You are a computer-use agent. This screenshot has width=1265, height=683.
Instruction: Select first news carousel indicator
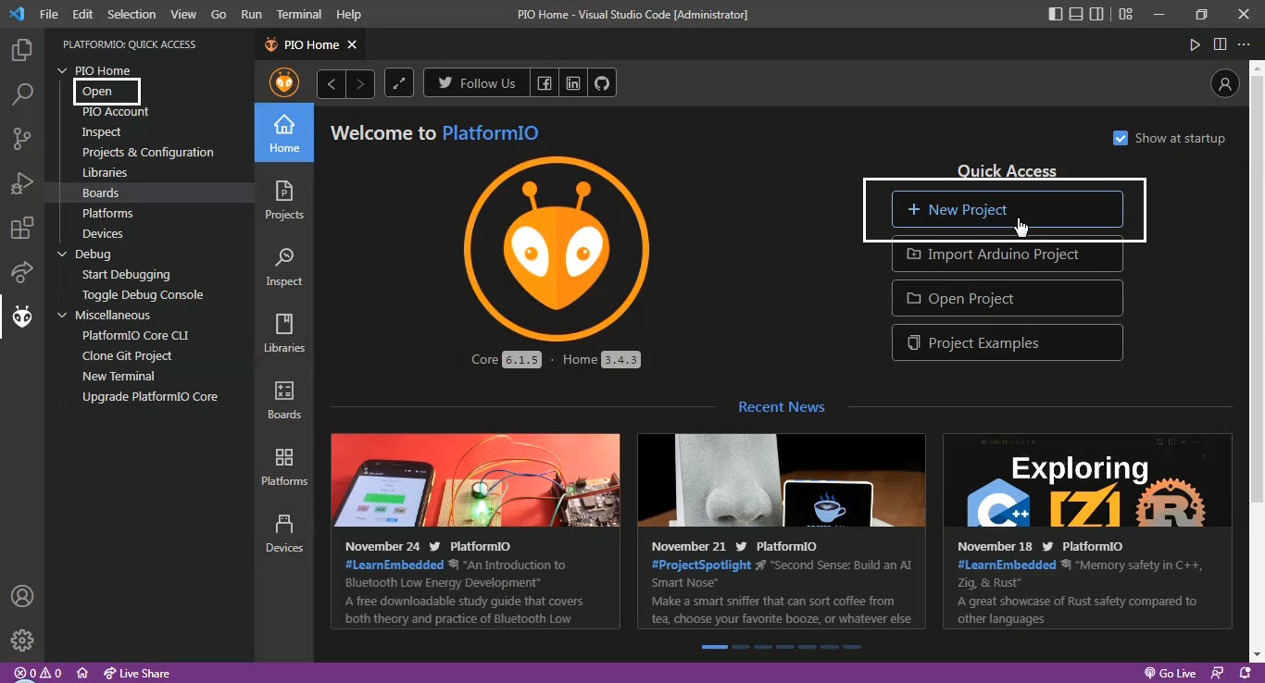click(x=715, y=647)
